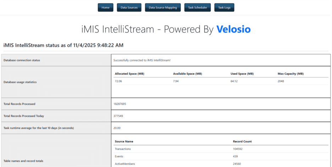
Task: Click the Database usage statistics label
Action: coord(20,82)
